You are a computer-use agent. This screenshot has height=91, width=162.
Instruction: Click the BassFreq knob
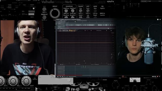66,17
